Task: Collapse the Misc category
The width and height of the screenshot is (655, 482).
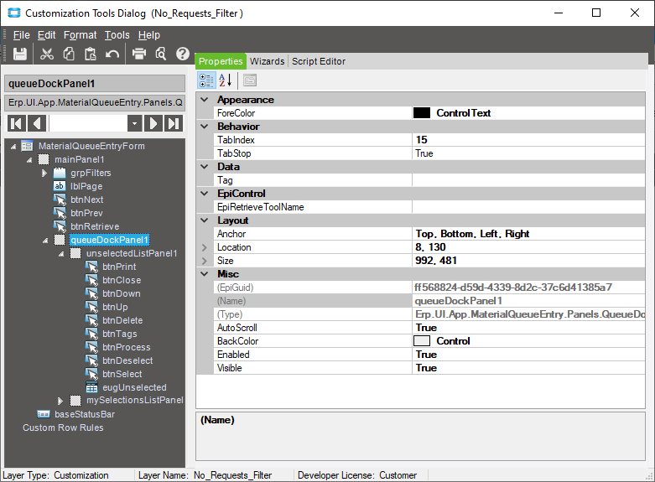Action: pyautogui.click(x=205, y=273)
